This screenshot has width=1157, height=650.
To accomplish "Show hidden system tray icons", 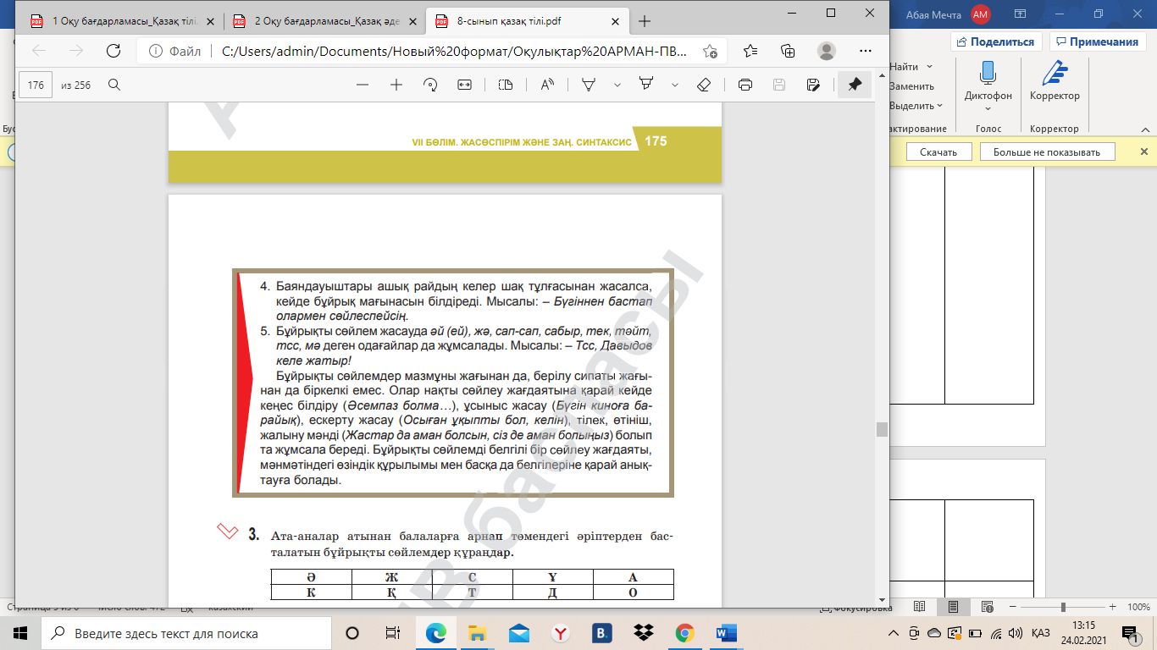I will [894, 633].
